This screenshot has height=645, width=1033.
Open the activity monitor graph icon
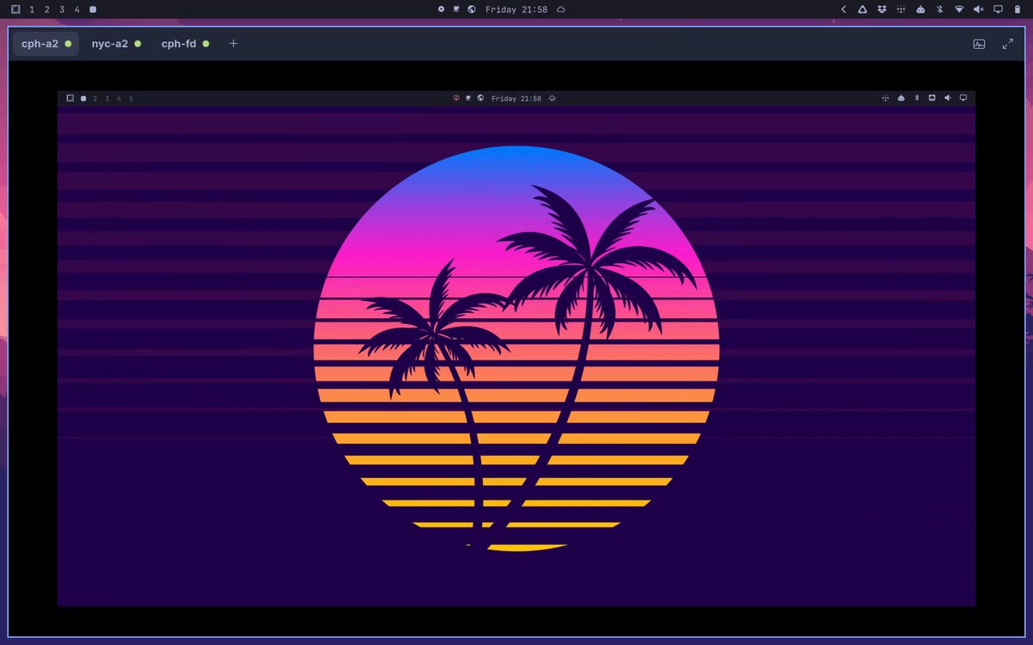pyautogui.click(x=979, y=44)
